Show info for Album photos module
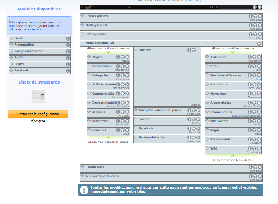This screenshot has width=278, height=204. coord(250,103)
